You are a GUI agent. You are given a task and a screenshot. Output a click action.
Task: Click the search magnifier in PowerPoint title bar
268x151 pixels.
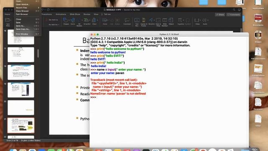pos(234,10)
